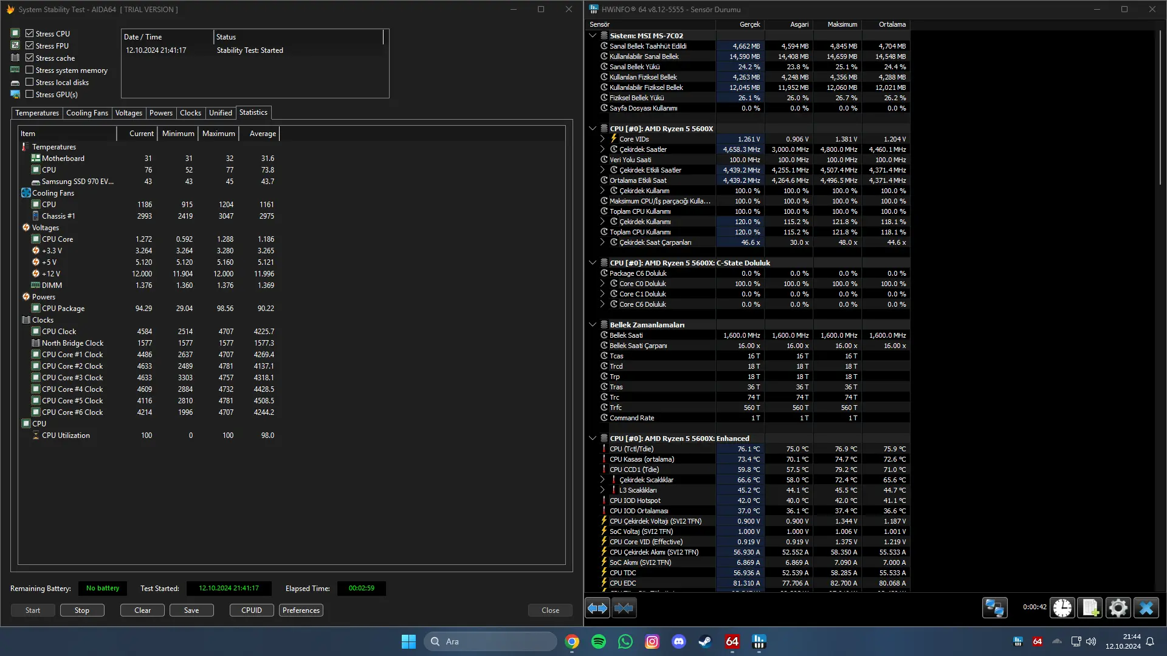The width and height of the screenshot is (1167, 656).
Task: Uncheck the Stress FPU checkbox
Action: point(30,46)
